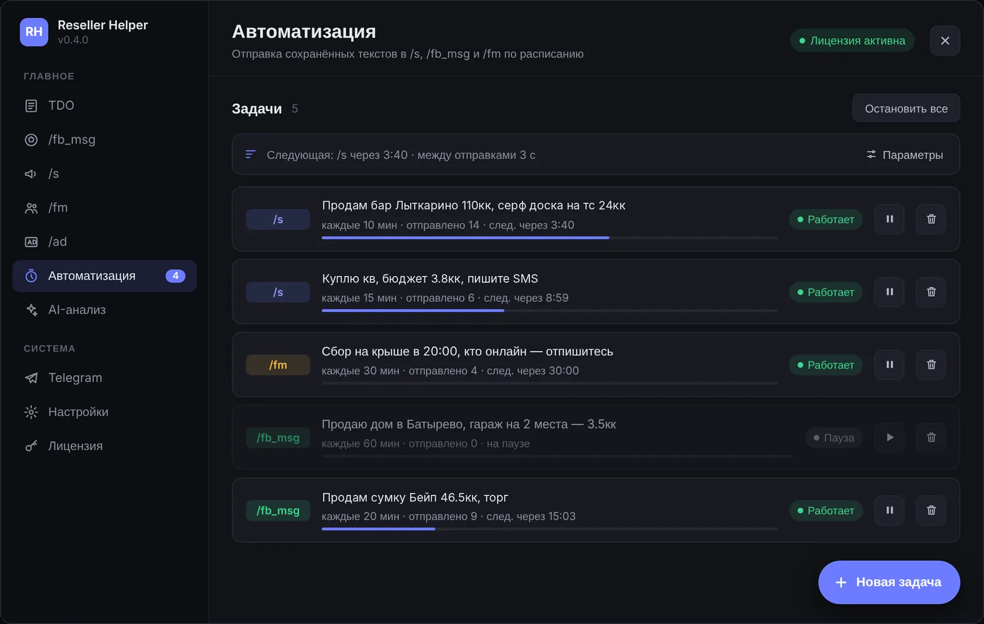
Task: Click task text "Продам сумку Бейп 46.5кк, торг"
Action: coord(415,497)
